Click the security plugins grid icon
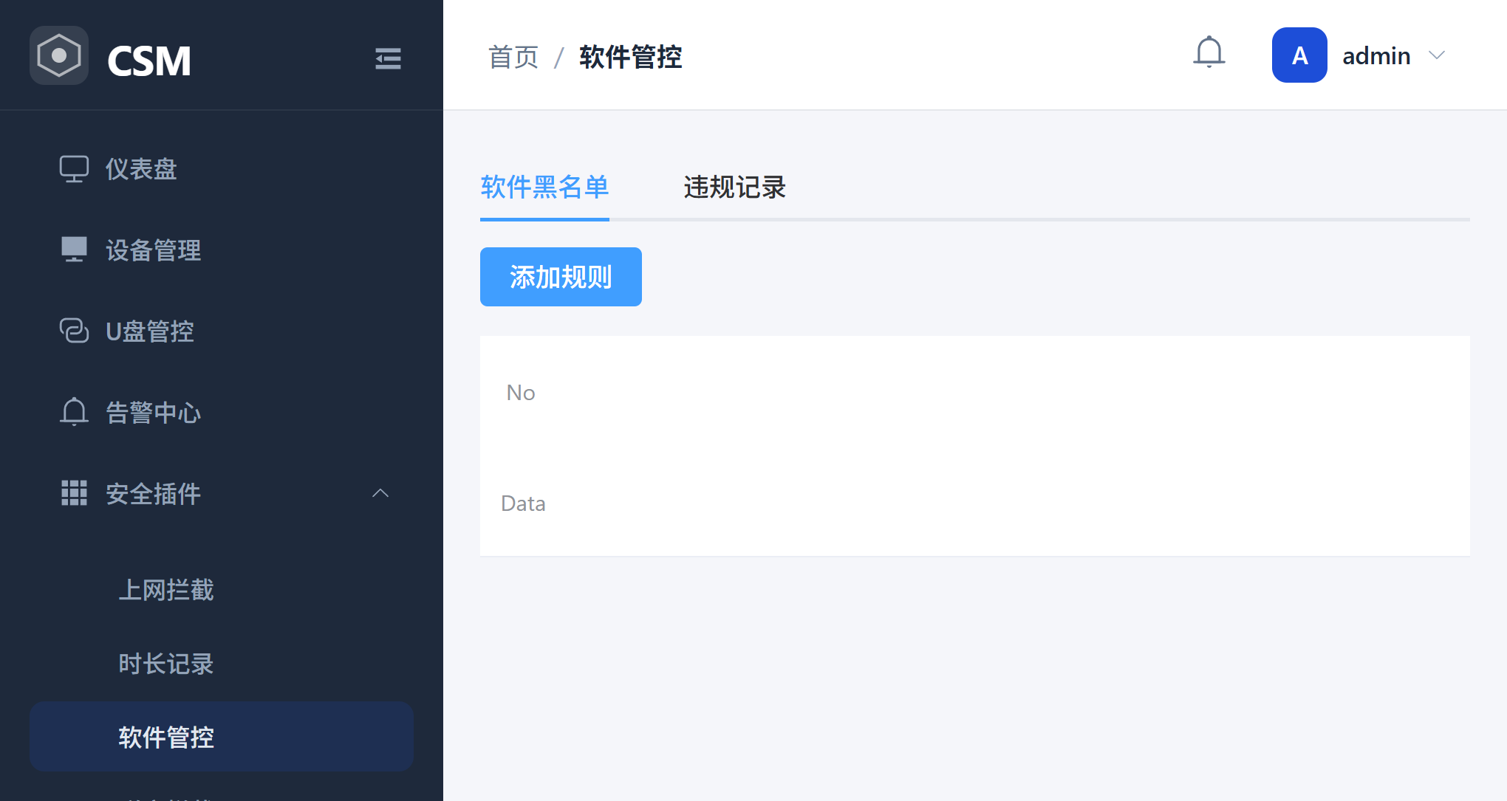Screen dimensions: 1507x801 [74, 493]
